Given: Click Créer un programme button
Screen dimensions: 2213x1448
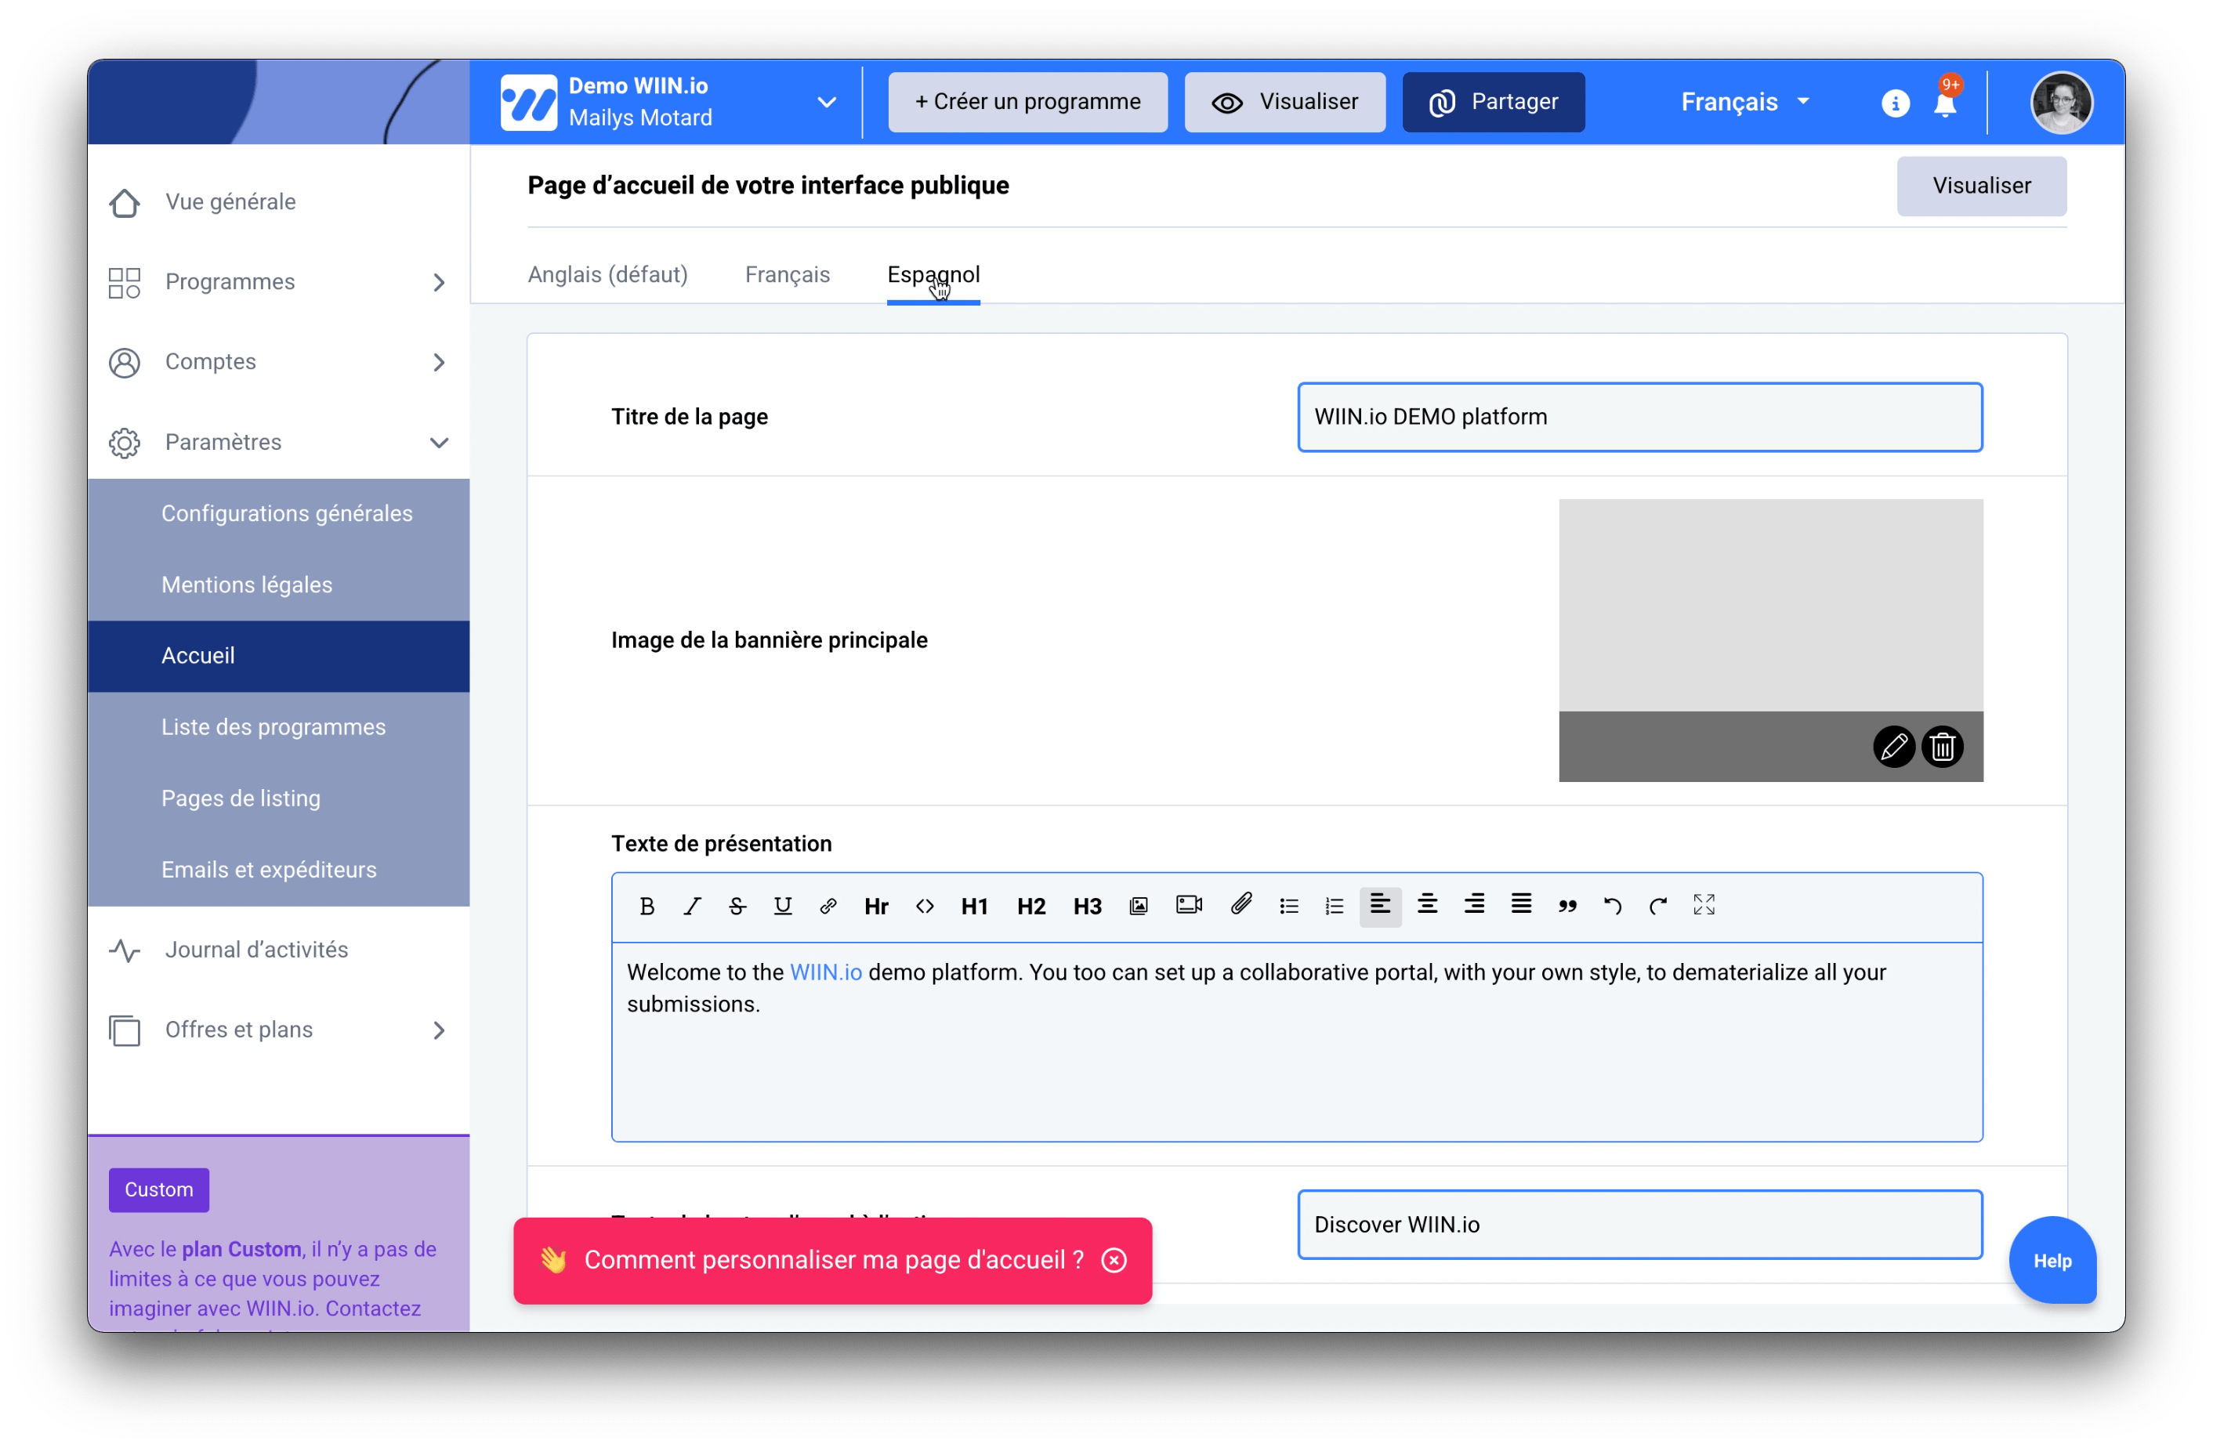Looking at the screenshot, I should pos(1027,103).
